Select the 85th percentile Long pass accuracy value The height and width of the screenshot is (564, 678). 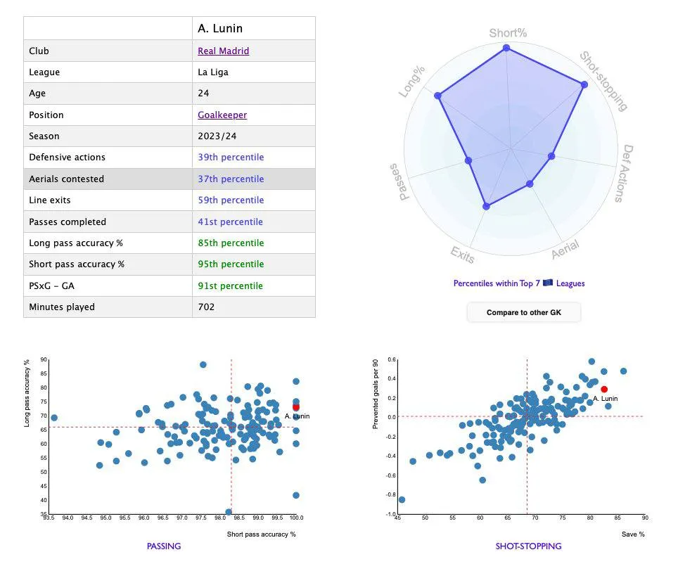231,243
